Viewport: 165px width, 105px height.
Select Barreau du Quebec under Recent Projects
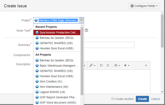tap(57, 38)
